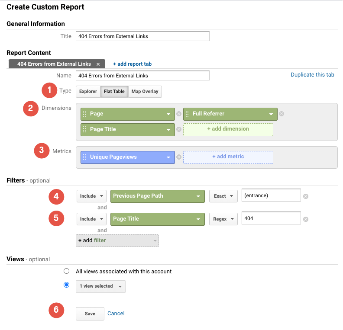Delete the Page Title dimension using X icon
The width and height of the screenshot is (343, 330).
[x=178, y=129]
